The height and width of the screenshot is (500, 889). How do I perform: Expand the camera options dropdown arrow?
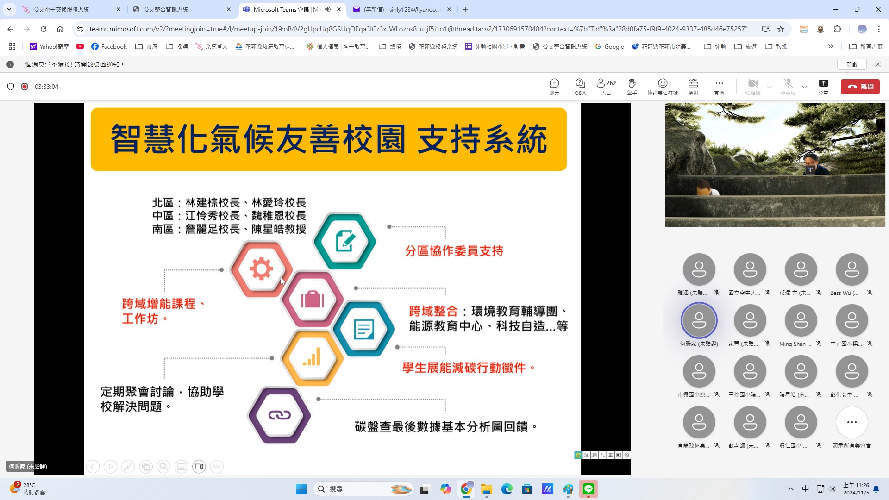[770, 87]
